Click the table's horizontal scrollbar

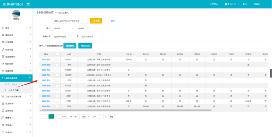point(126,110)
